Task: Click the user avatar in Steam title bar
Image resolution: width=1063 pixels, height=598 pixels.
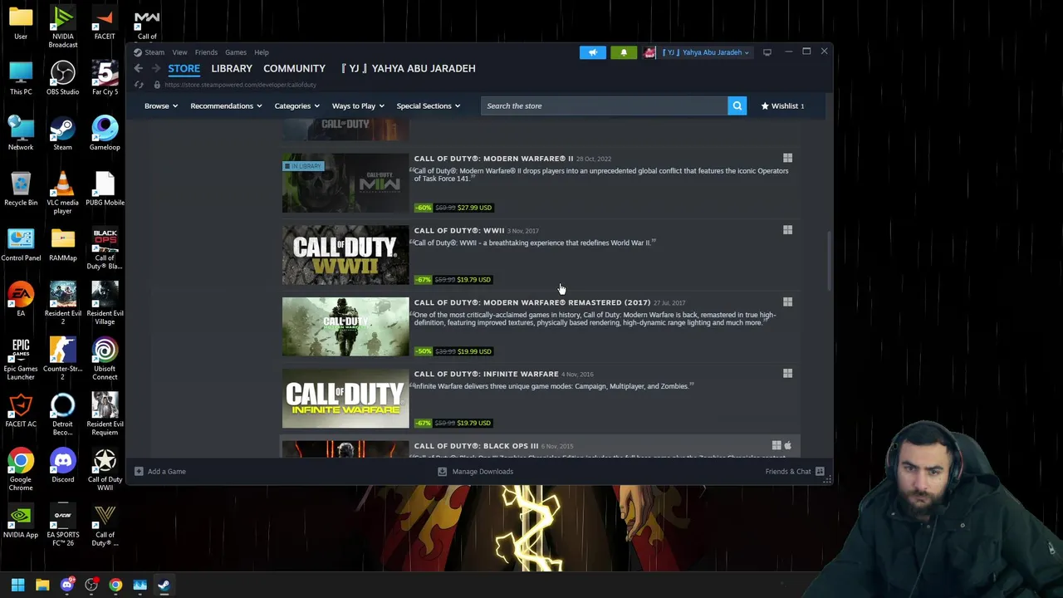Action: (x=649, y=52)
